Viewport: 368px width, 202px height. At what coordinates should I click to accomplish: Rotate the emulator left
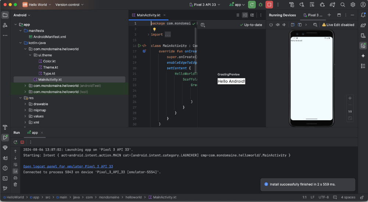pyautogui.click(x=293, y=25)
